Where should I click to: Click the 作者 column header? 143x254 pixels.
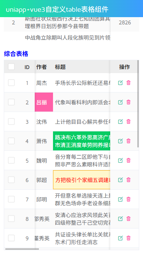42,67
